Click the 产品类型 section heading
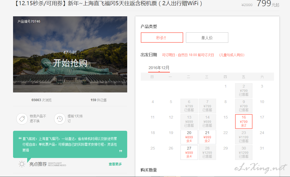 click(149, 26)
